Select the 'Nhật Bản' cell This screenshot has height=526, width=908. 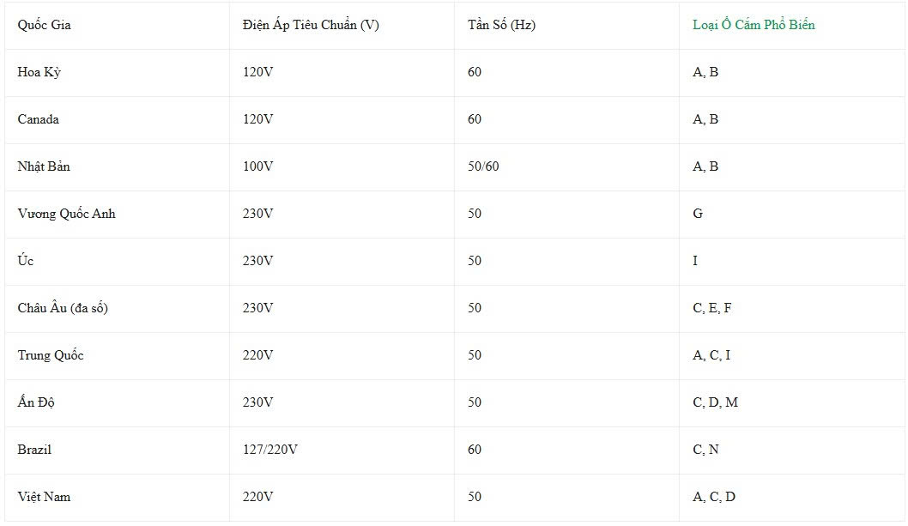click(x=44, y=166)
